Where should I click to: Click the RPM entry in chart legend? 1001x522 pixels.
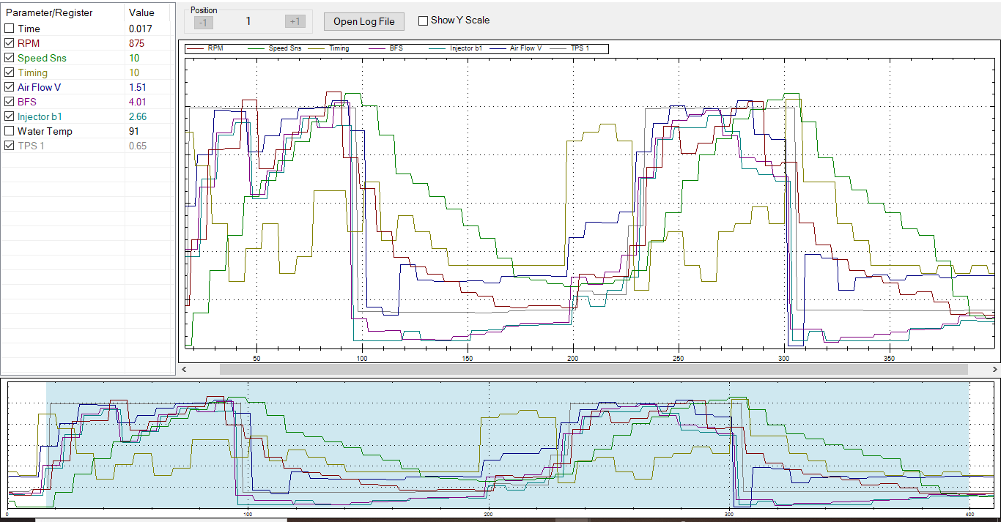click(x=215, y=48)
